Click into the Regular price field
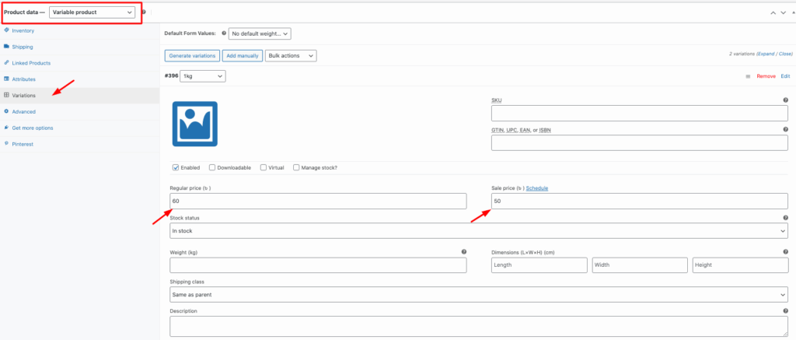Screen dimensions: 796x340 (318, 202)
